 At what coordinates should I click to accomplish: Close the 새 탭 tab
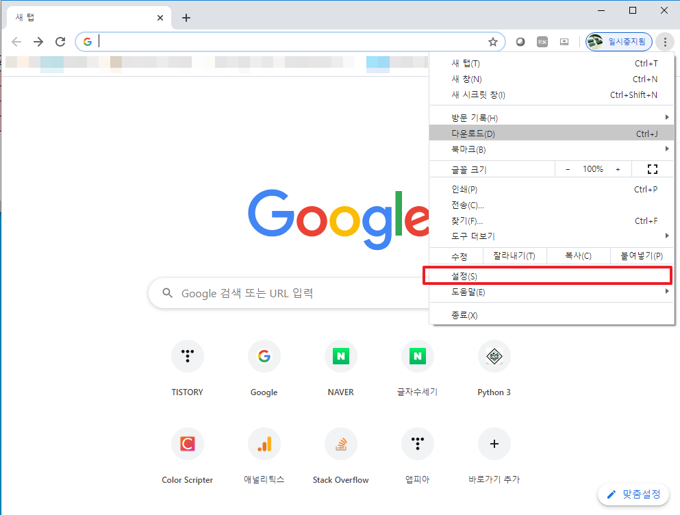coord(160,18)
